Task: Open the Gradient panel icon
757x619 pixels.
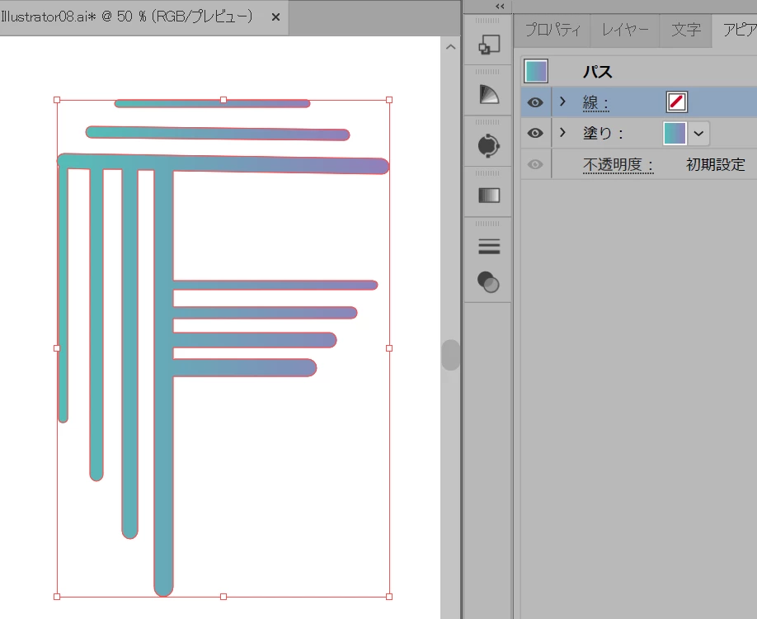Action: (x=488, y=196)
